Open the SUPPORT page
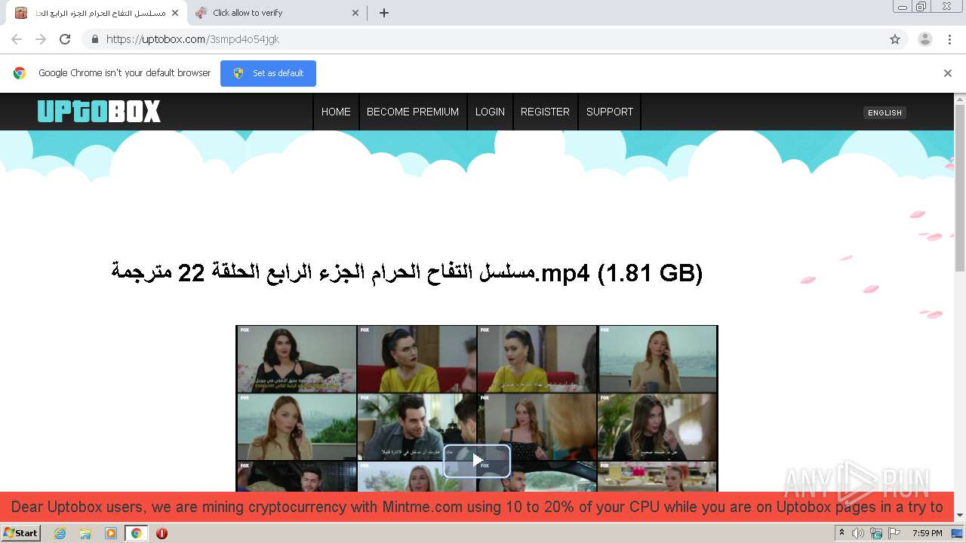The image size is (966, 543). point(610,112)
